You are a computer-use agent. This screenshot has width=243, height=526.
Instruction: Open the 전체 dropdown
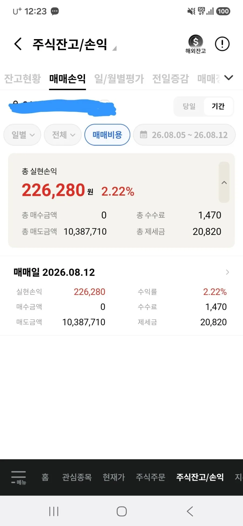[x=63, y=135]
